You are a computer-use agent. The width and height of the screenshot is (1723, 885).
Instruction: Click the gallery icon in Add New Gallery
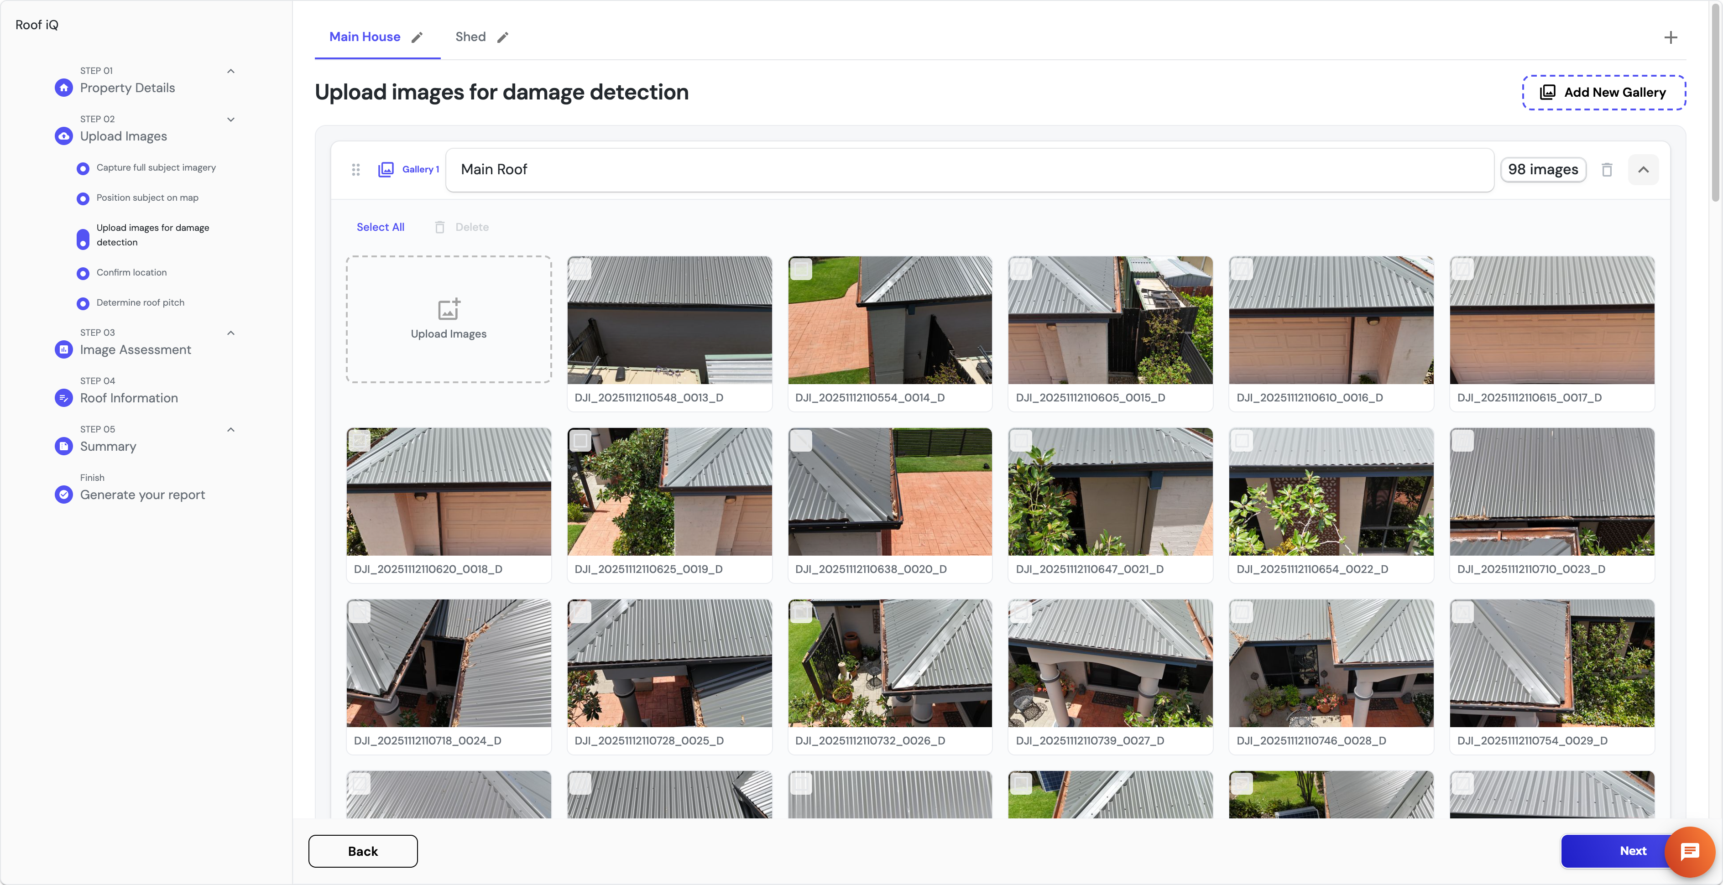click(1548, 92)
